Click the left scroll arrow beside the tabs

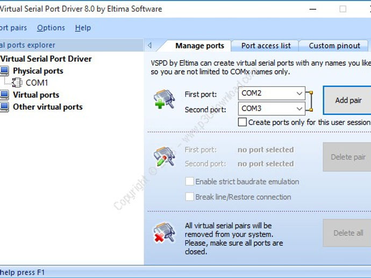tap(149, 45)
